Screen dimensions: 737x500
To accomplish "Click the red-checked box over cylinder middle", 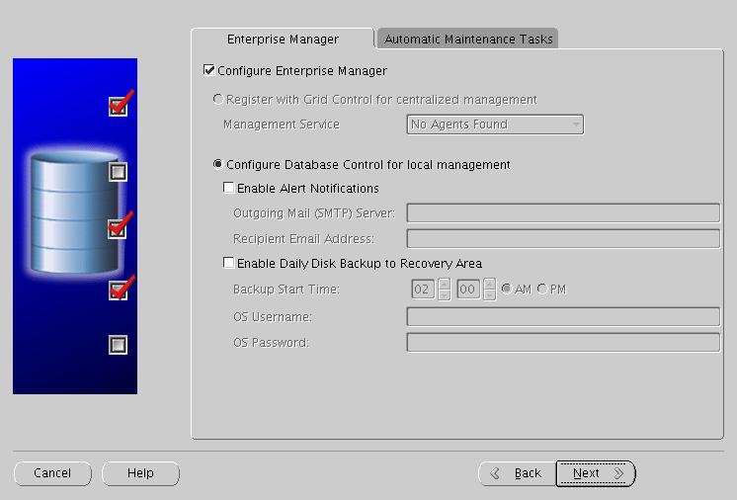I will (x=117, y=229).
